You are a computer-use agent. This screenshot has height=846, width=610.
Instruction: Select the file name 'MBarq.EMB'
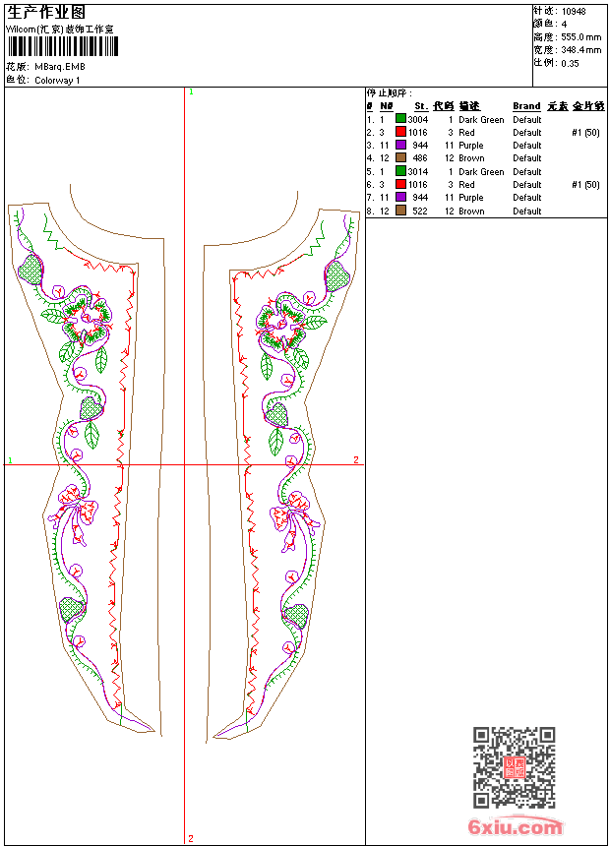pos(60,67)
